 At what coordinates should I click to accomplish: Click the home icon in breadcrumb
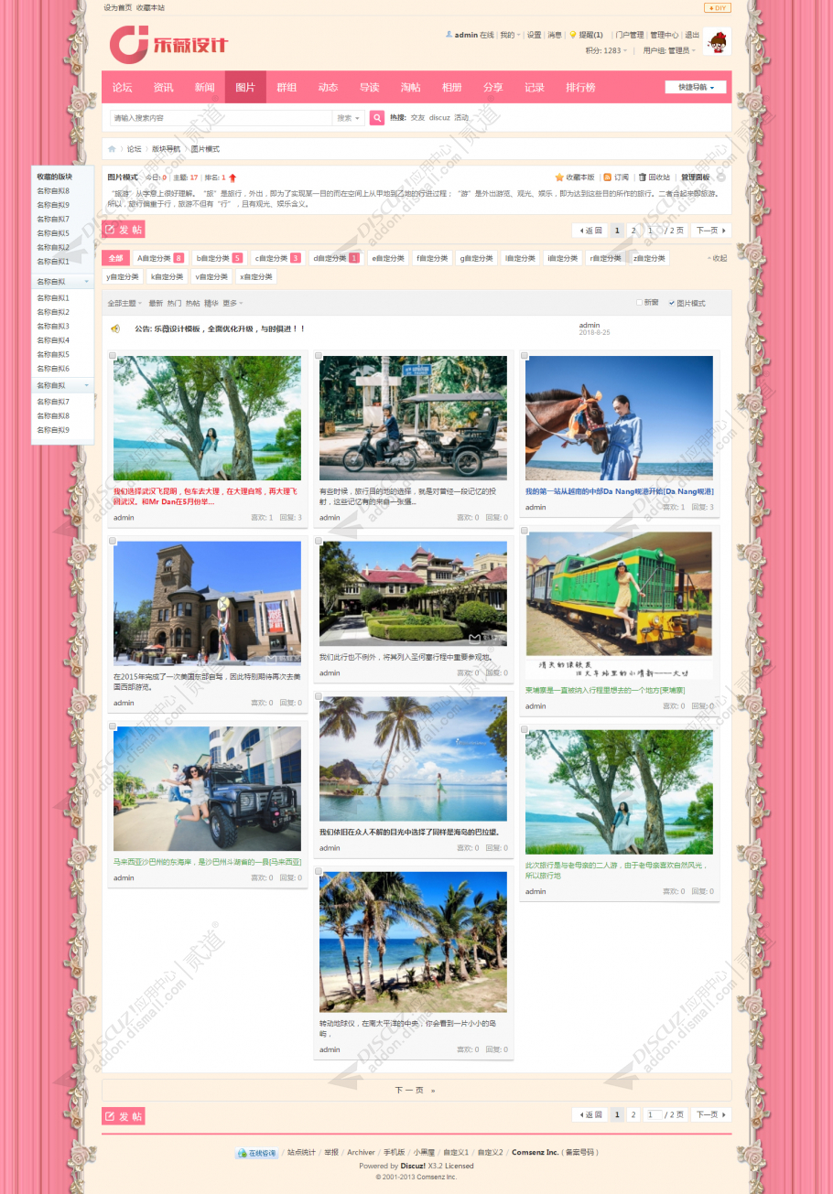coord(112,148)
